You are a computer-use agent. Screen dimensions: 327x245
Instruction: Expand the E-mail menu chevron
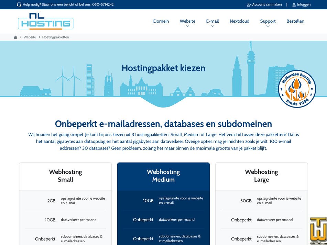(x=212, y=26)
